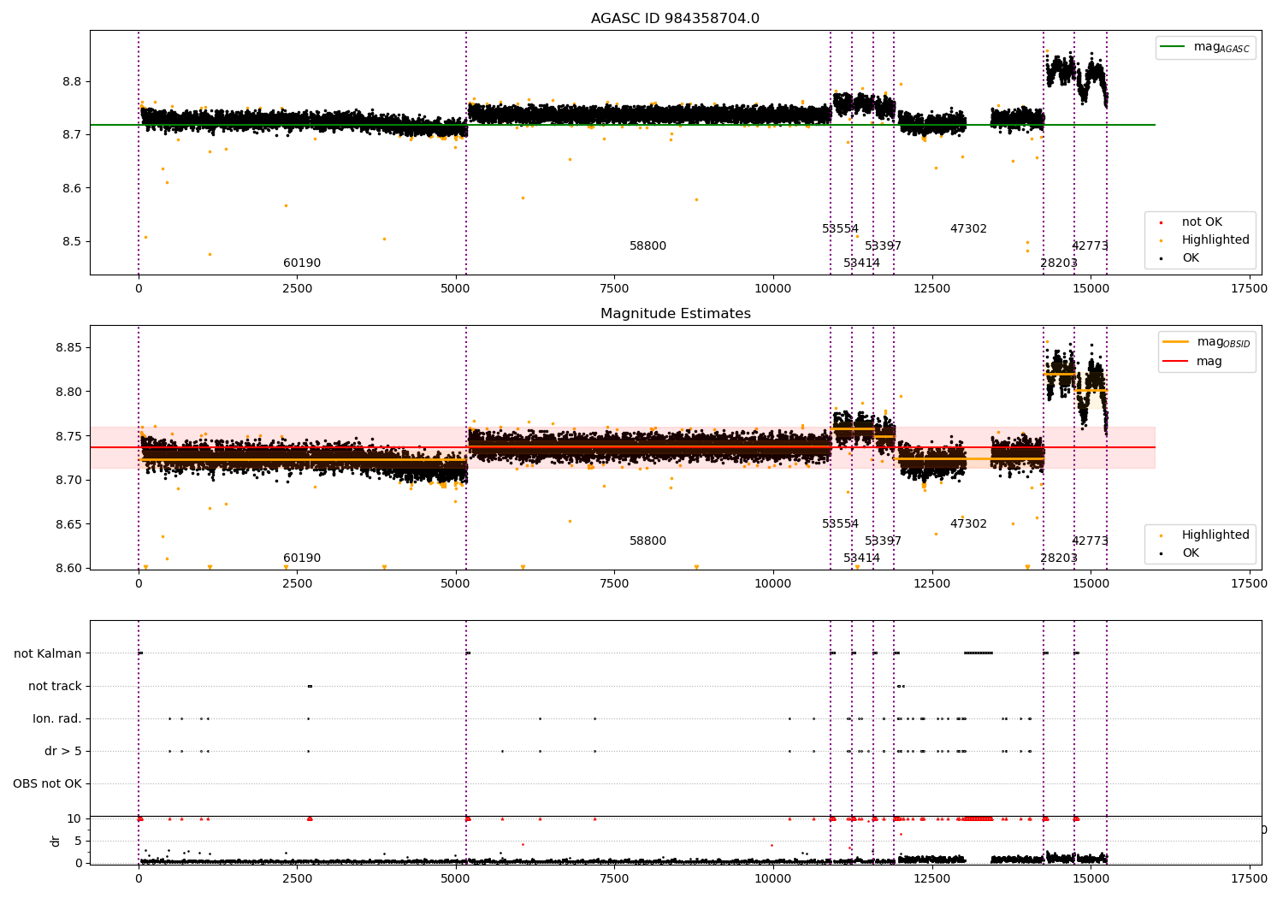The height and width of the screenshot is (898, 1283).
Task: Click the 'Magnitude Estimates' plot title
Action: pos(675,314)
